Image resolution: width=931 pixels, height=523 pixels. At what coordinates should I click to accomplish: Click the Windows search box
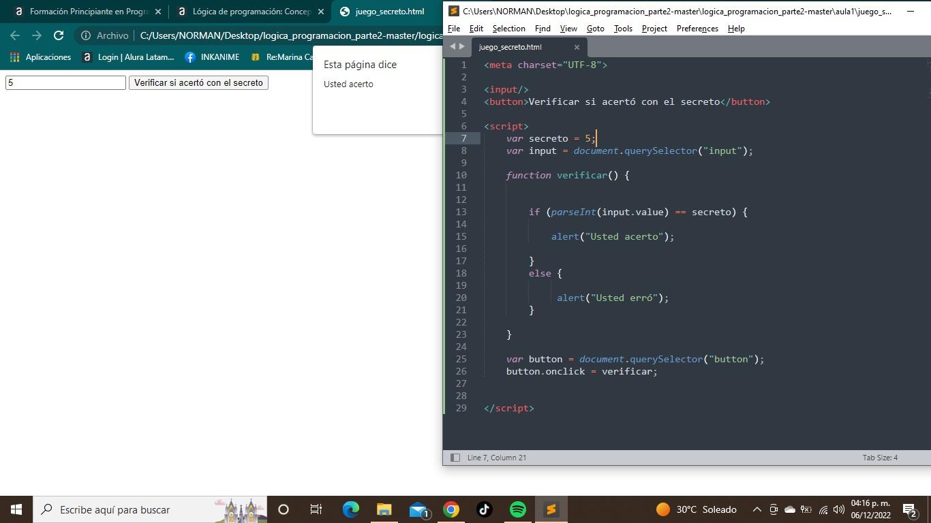(150, 509)
